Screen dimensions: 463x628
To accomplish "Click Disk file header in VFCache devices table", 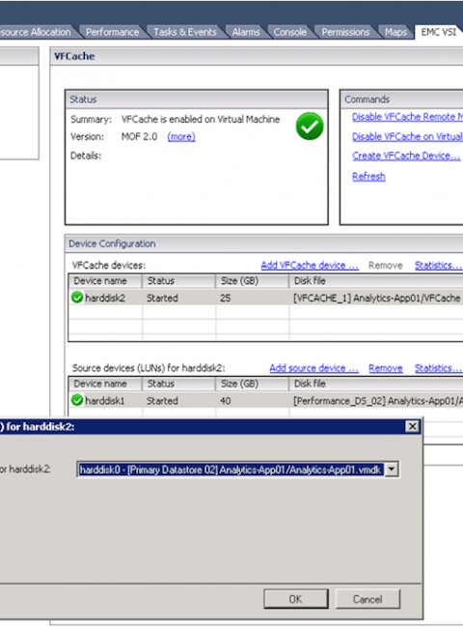I will (376, 281).
